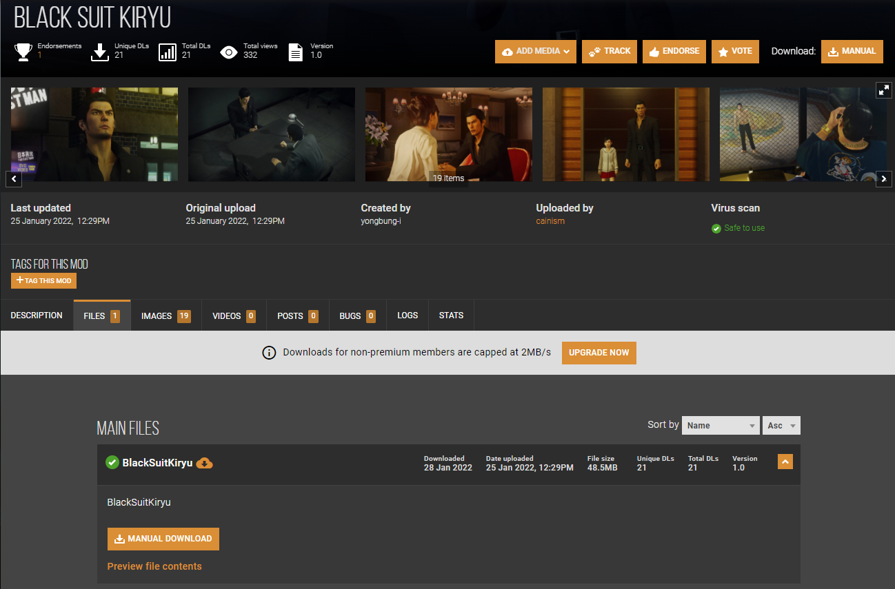Open the Sort by Name dropdown
This screenshot has height=589, width=895.
(x=721, y=425)
